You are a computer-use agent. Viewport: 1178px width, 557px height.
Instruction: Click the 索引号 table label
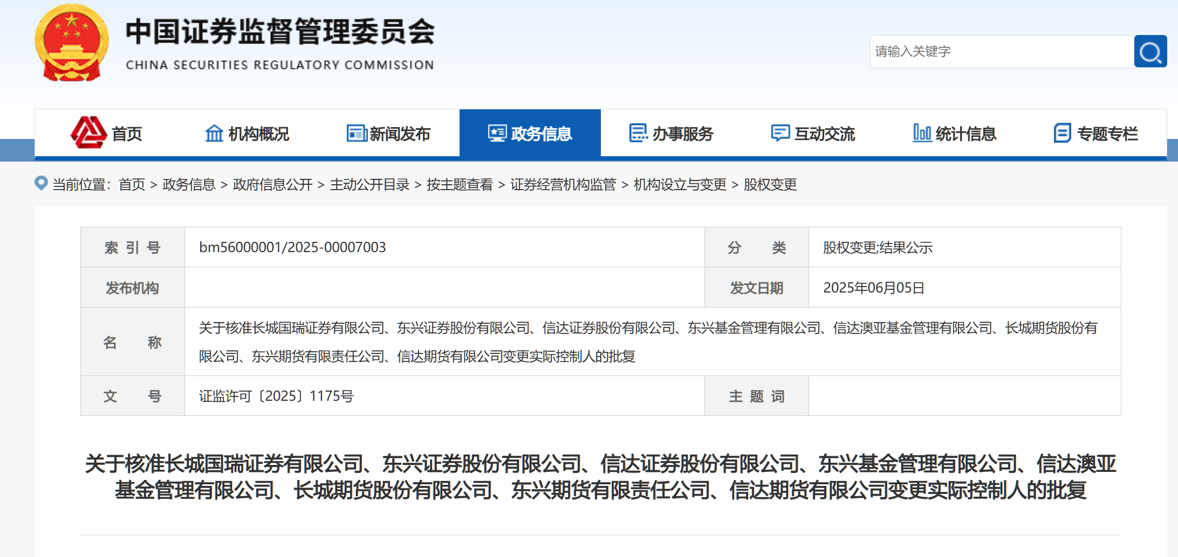pos(132,248)
